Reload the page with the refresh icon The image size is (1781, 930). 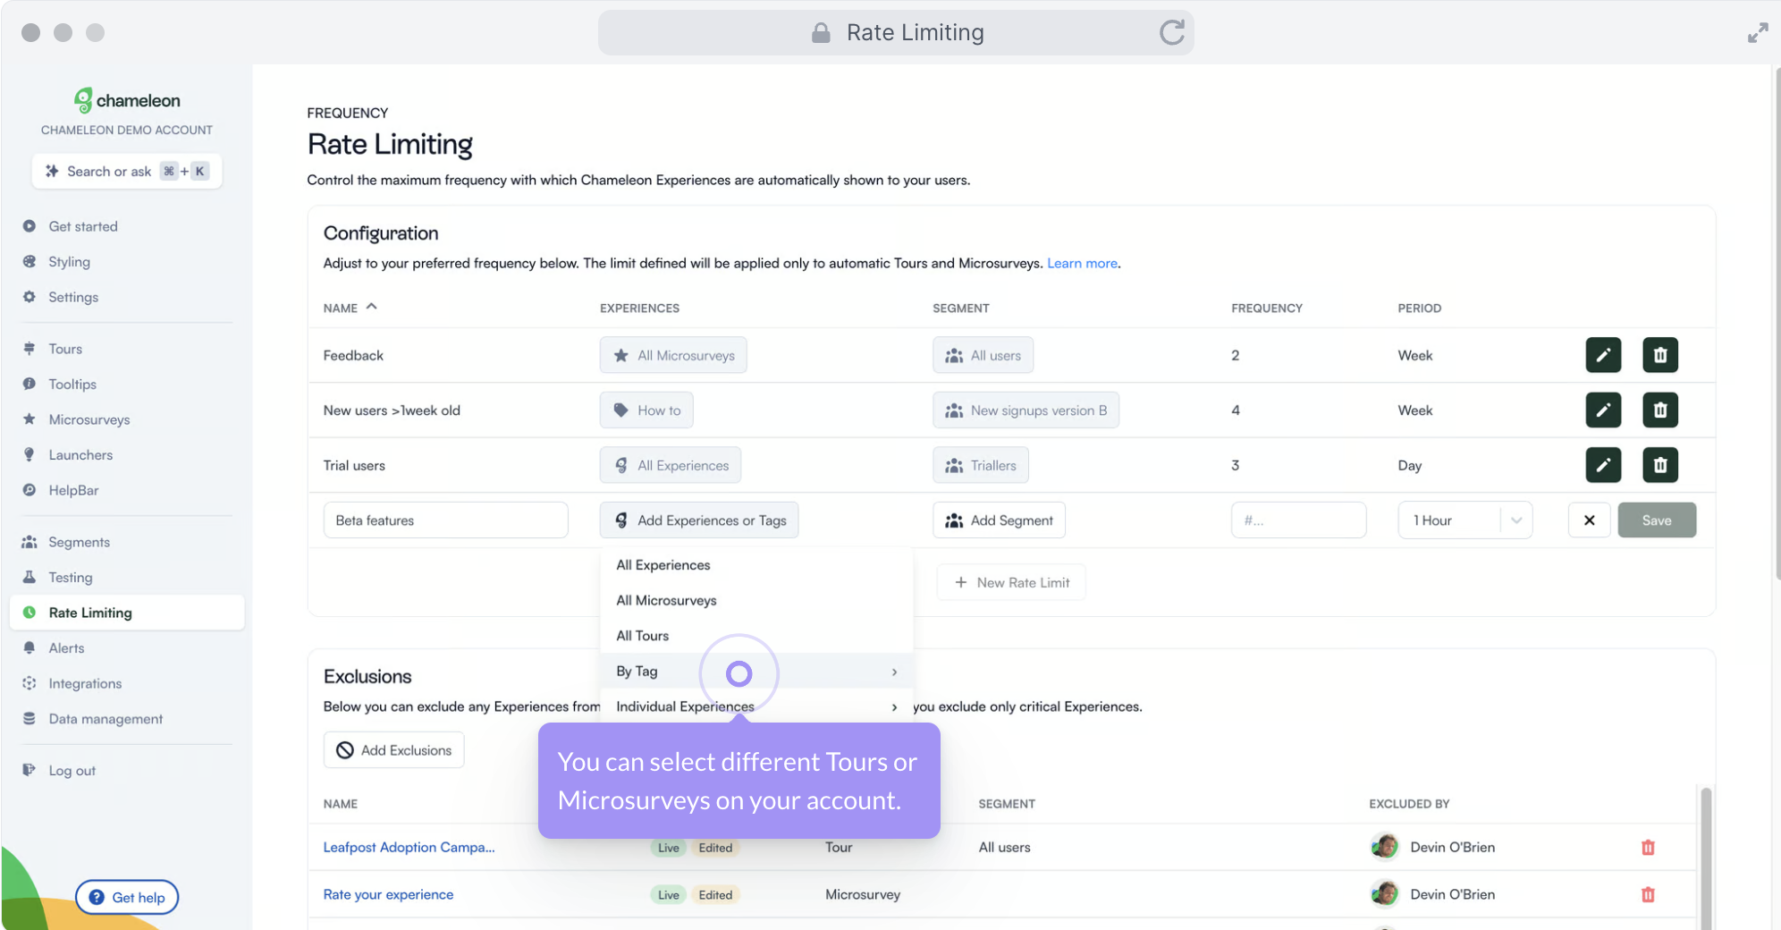point(1172,33)
